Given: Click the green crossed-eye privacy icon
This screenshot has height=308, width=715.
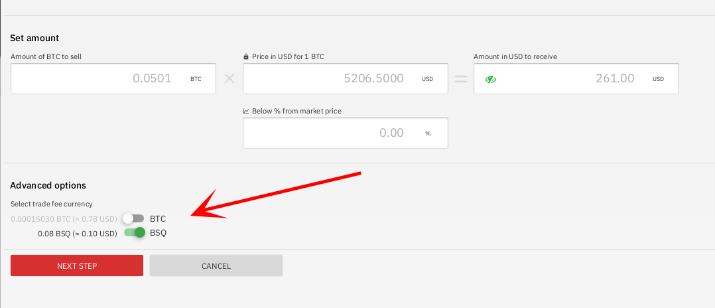Looking at the screenshot, I should click(491, 79).
